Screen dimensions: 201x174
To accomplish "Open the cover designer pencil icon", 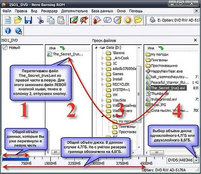I will pyautogui.click(x=74, y=20).
